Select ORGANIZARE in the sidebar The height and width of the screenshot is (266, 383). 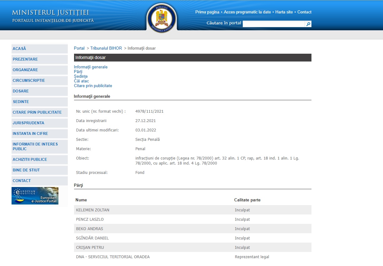[x=40, y=70]
